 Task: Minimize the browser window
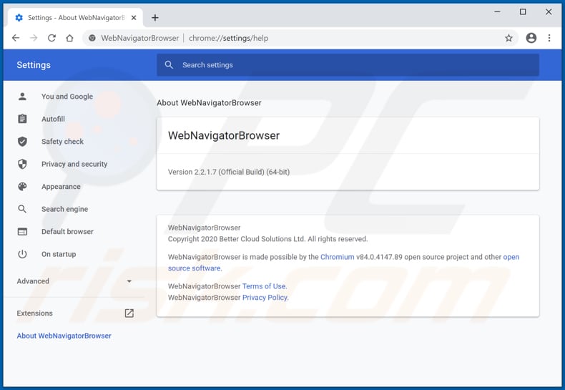click(497, 12)
